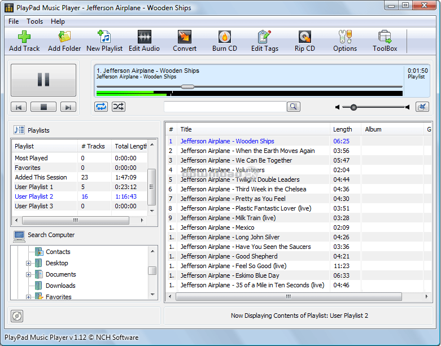
Task: Toggle repeat playback mode
Action: (x=101, y=107)
